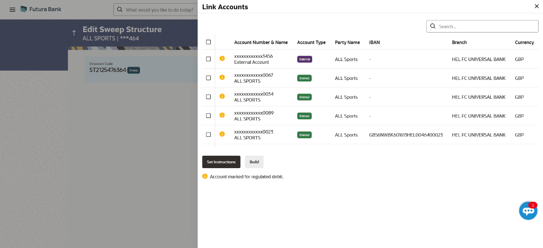Click the 'External Account' name text

pyautogui.click(x=252, y=62)
